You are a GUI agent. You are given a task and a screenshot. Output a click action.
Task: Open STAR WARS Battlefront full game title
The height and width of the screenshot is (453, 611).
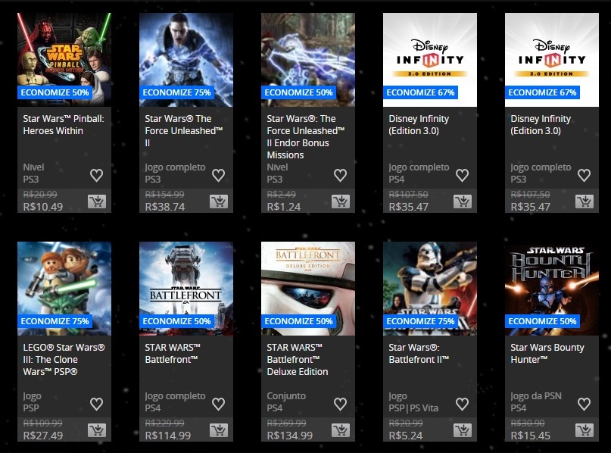coord(173,353)
